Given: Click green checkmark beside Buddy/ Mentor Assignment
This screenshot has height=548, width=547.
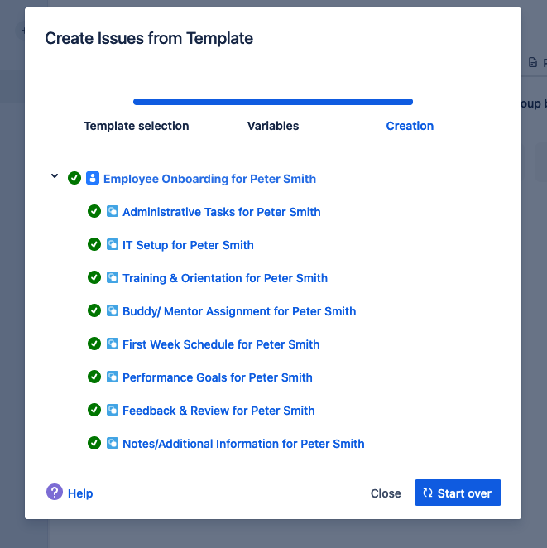Looking at the screenshot, I should click(x=94, y=311).
